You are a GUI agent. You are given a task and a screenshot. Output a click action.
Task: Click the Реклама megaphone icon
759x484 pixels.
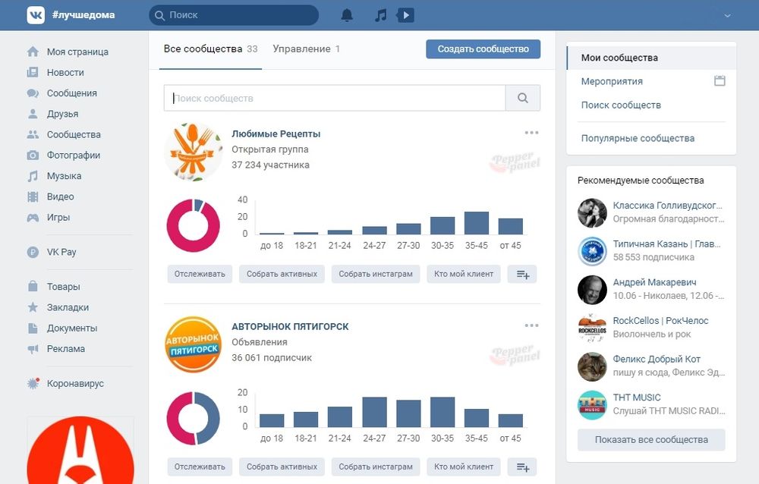click(x=33, y=348)
